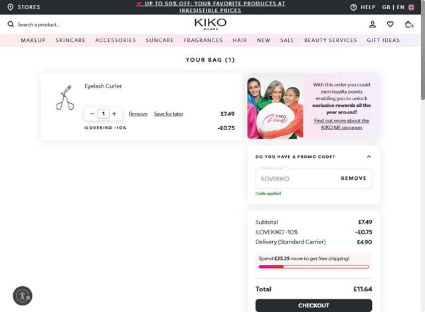Click the Help text link
The width and height of the screenshot is (425, 312).
[368, 7]
